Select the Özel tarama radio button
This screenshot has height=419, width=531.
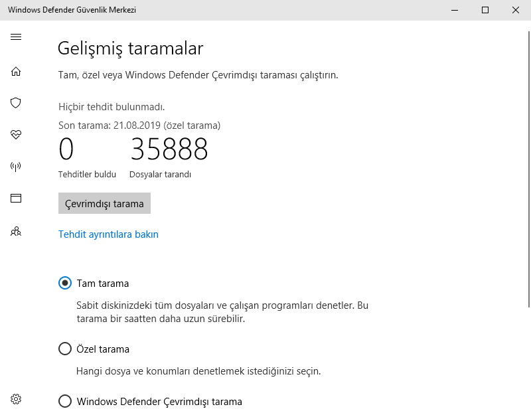tap(65, 349)
